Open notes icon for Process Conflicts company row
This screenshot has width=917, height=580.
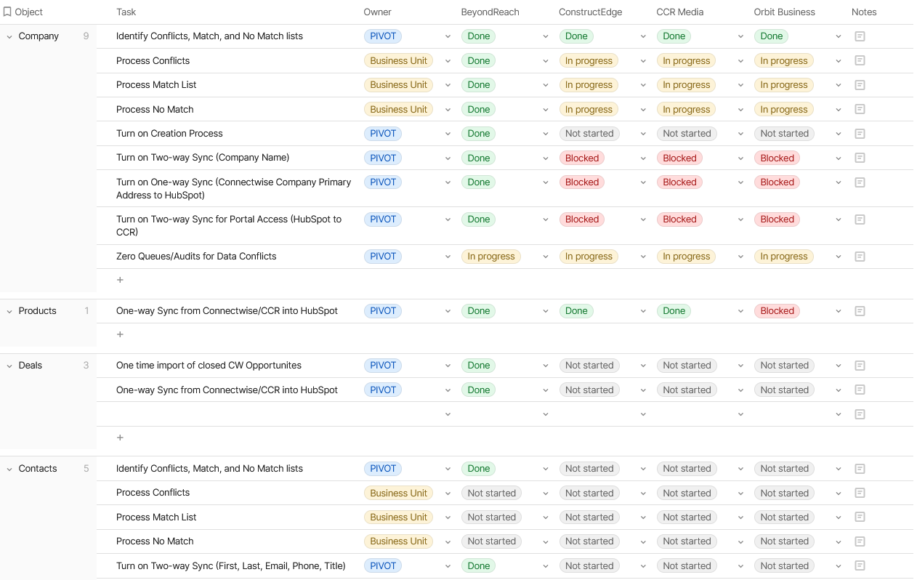(x=860, y=60)
